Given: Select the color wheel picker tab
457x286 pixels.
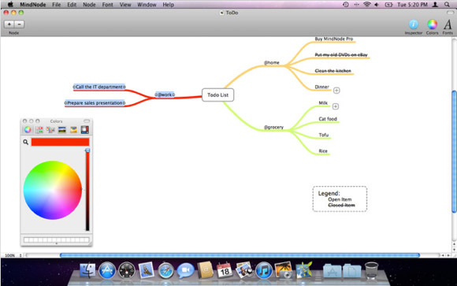Looking at the screenshot, I should [28, 130].
